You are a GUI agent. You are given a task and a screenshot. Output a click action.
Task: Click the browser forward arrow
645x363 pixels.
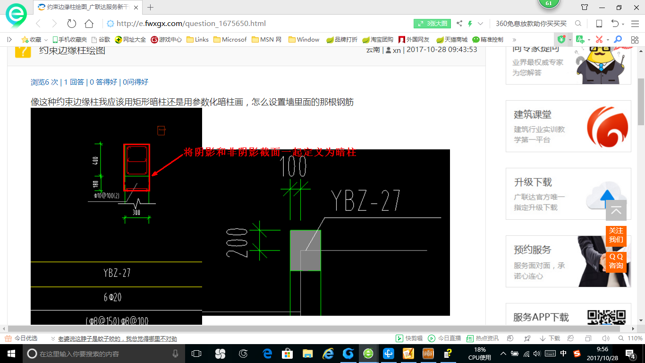coord(54,24)
